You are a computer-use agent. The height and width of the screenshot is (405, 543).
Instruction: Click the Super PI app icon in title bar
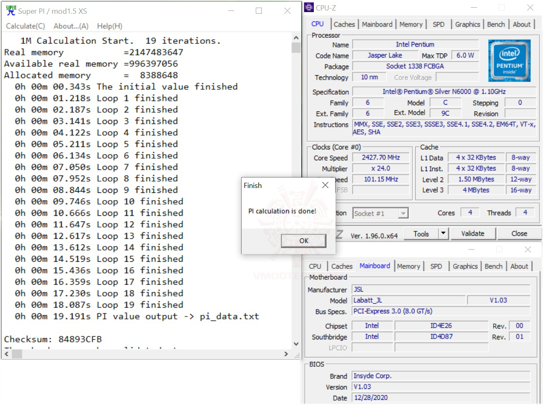(x=11, y=10)
